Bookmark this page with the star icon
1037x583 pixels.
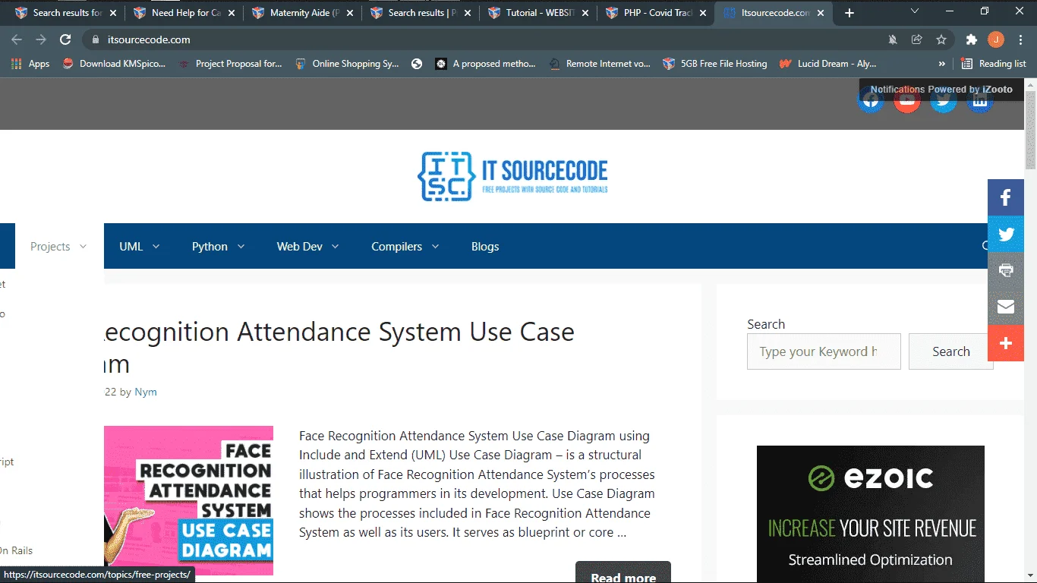pyautogui.click(x=941, y=39)
